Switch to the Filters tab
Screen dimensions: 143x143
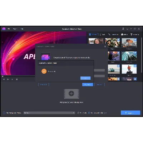124,34
